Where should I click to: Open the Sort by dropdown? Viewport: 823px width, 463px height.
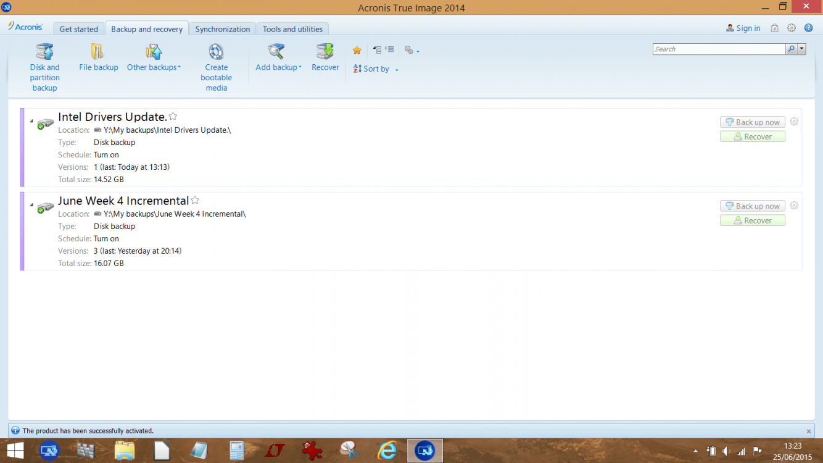coord(376,69)
